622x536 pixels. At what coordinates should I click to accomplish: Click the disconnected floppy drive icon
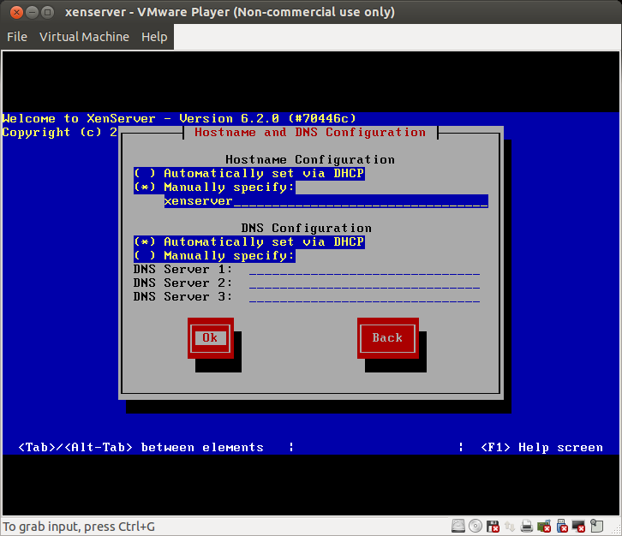[x=493, y=526]
